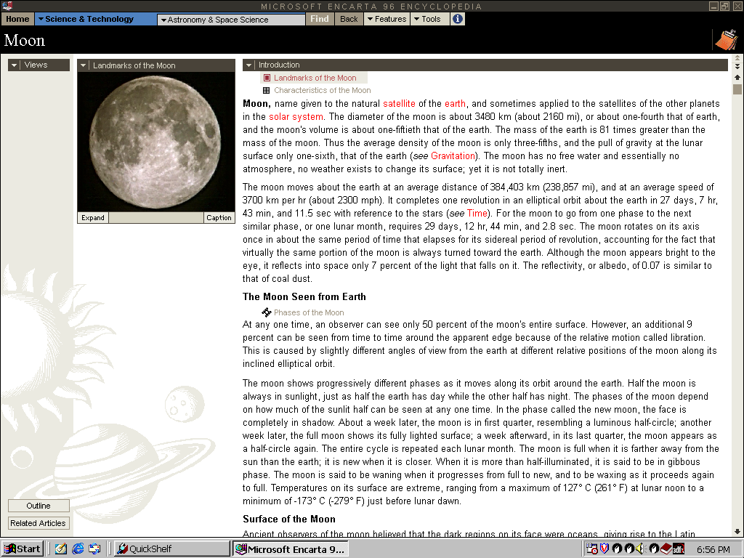The height and width of the screenshot is (558, 744).
Task: Click the Back button
Action: (x=349, y=19)
